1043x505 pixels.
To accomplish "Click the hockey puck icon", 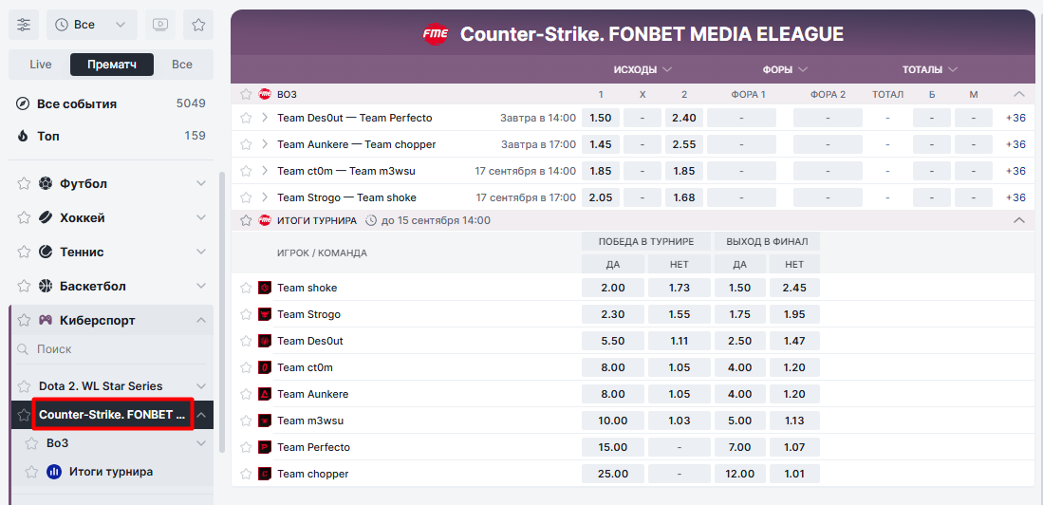I will pyautogui.click(x=46, y=217).
